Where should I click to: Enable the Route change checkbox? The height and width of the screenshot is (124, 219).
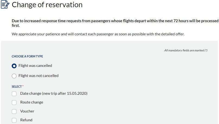[x=14, y=103]
